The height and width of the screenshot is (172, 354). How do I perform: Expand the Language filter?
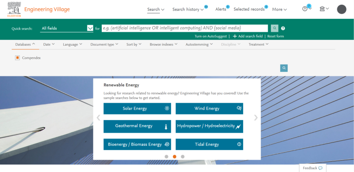click(72, 44)
